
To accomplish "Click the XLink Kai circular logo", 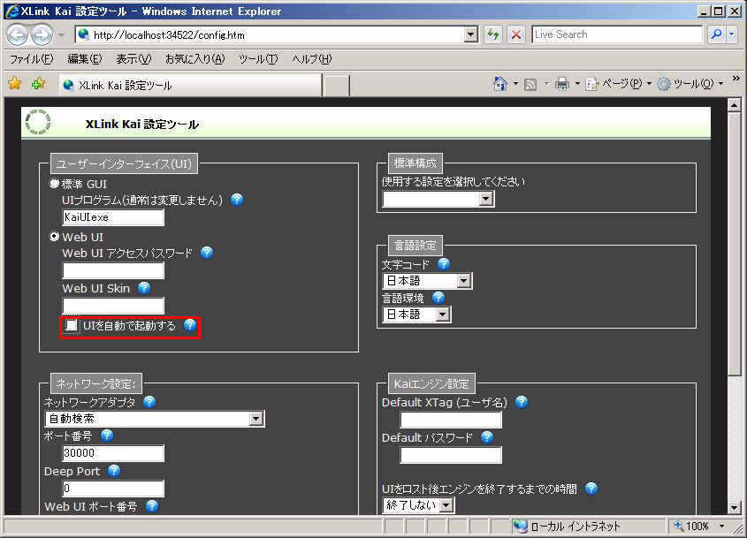I will tap(38, 122).
